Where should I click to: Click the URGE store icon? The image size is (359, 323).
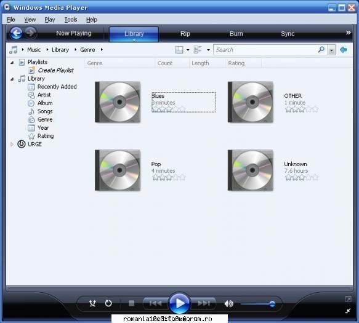[22, 144]
